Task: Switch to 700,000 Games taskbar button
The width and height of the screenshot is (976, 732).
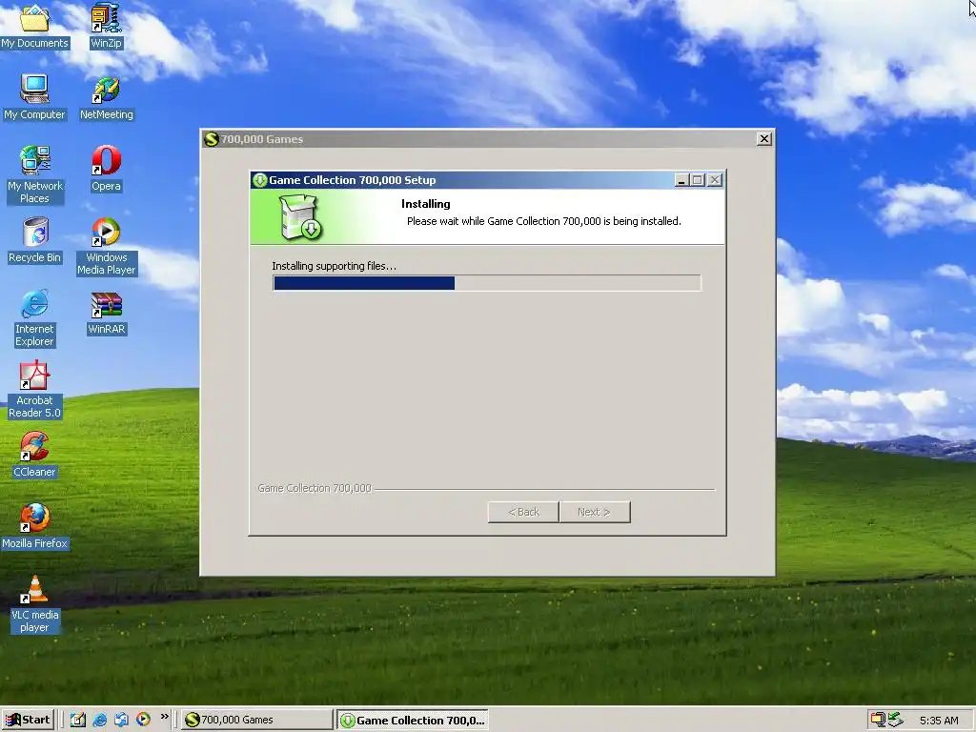Action: (257, 720)
